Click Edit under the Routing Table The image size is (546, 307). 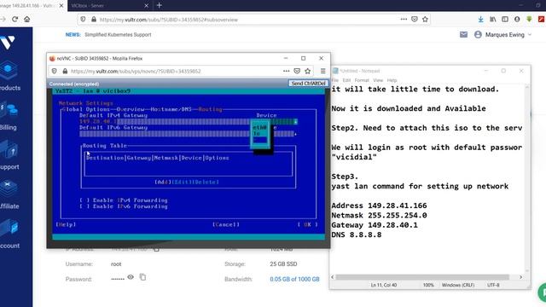pos(182,182)
